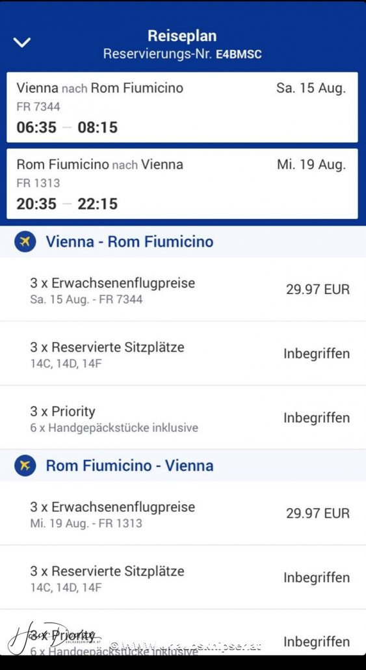Open the Rom Fiumicino - Vienna section header

coord(183,465)
